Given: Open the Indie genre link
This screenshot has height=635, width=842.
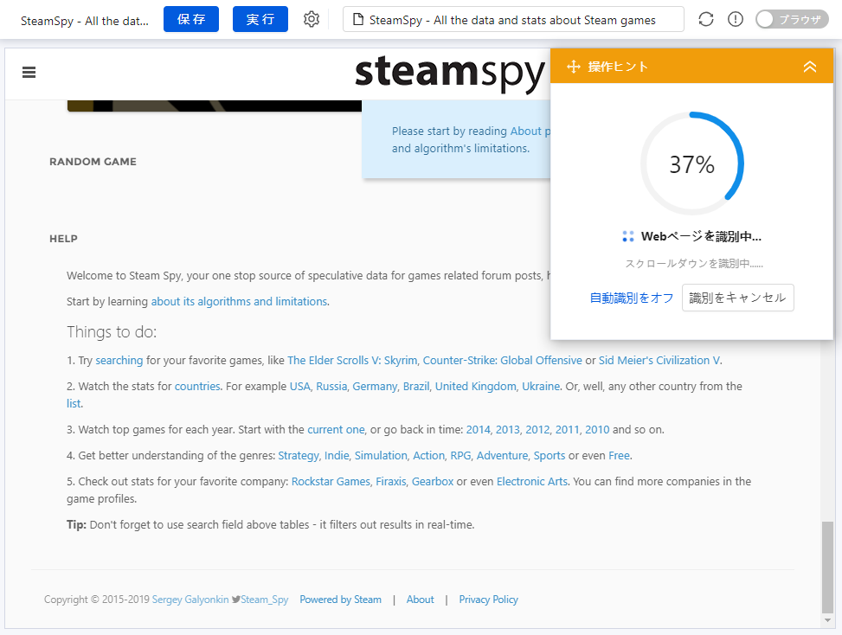Looking at the screenshot, I should [x=337, y=455].
